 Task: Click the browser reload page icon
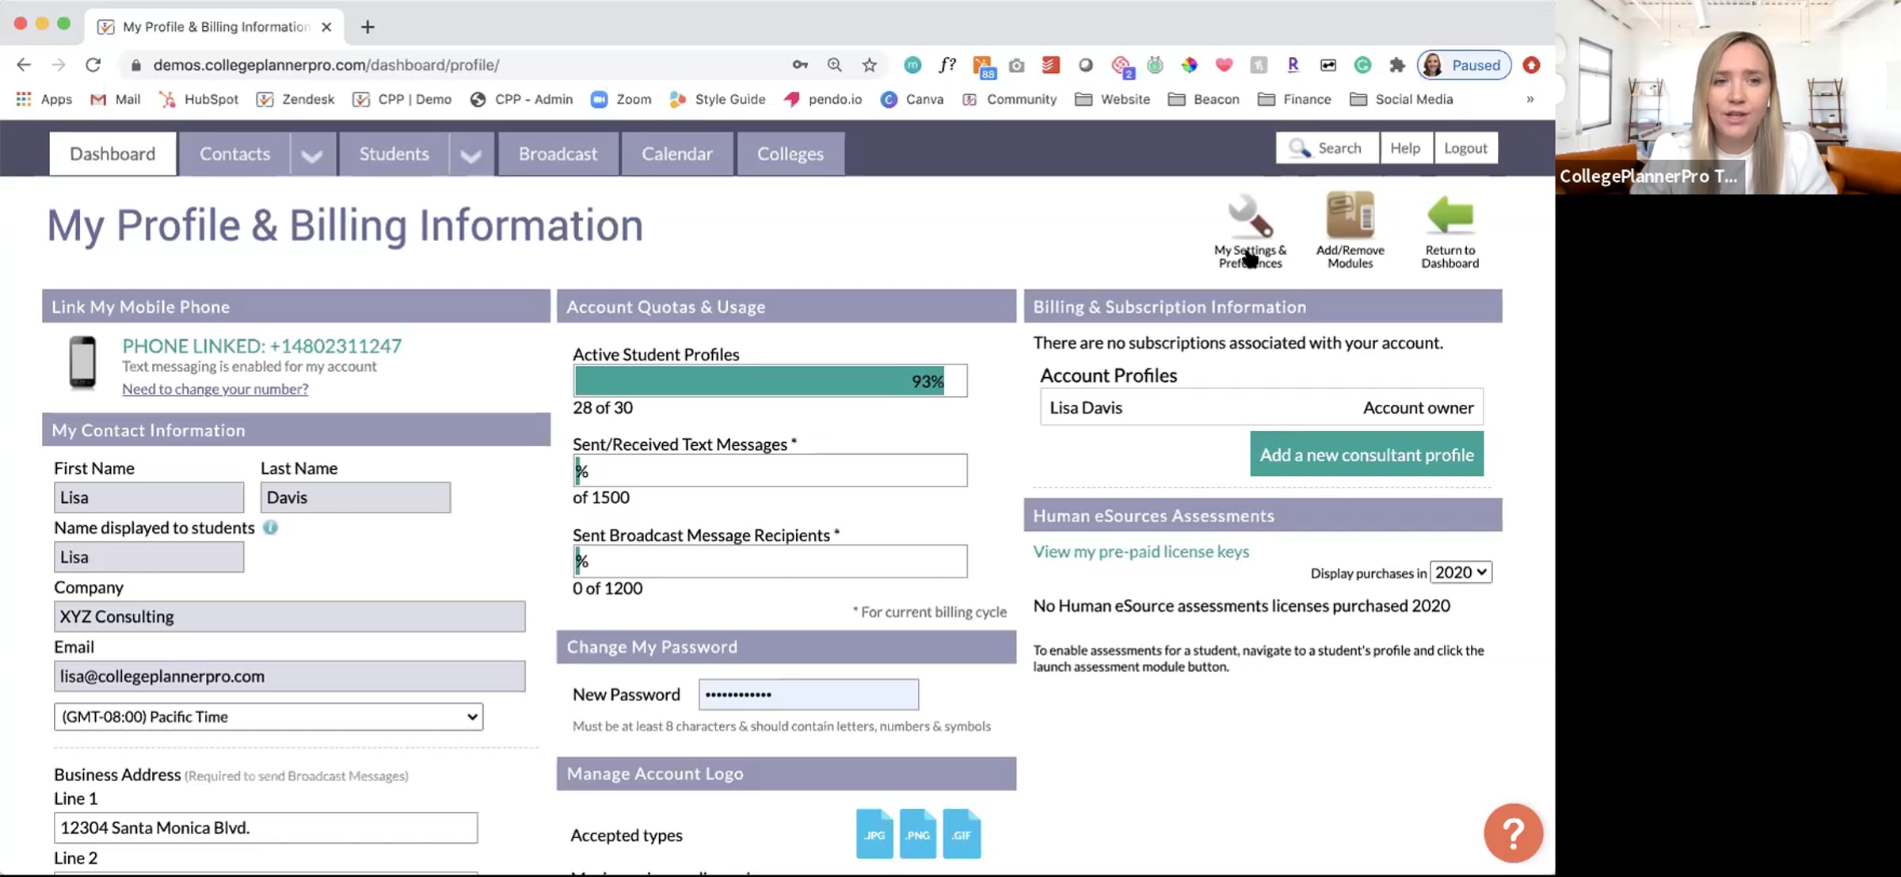[93, 65]
